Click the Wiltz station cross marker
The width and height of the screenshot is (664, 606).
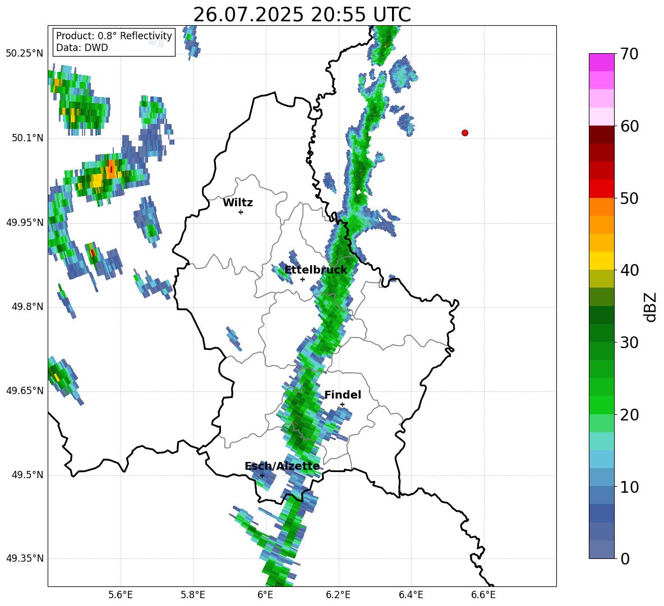pyautogui.click(x=241, y=212)
